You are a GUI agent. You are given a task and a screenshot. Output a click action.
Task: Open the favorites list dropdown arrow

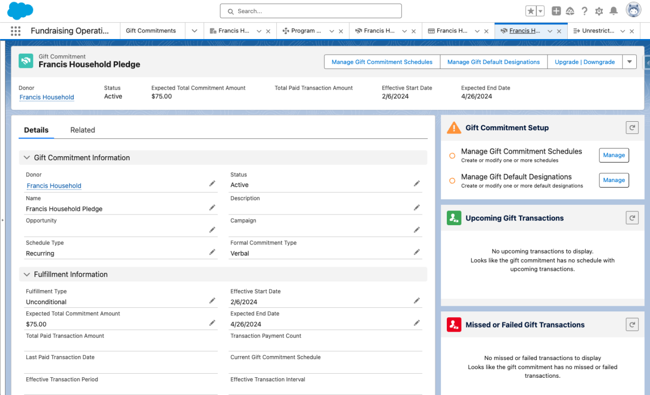click(x=540, y=11)
